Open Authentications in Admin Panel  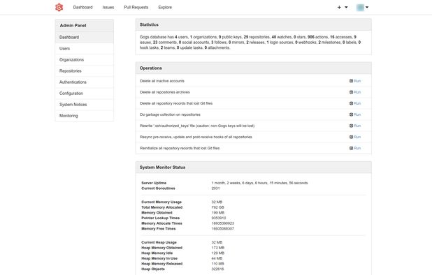coord(85,82)
